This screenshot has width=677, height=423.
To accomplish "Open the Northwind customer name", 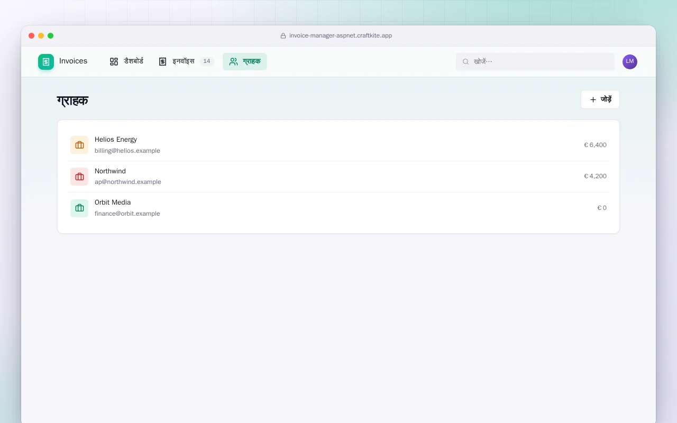I will coord(110,171).
